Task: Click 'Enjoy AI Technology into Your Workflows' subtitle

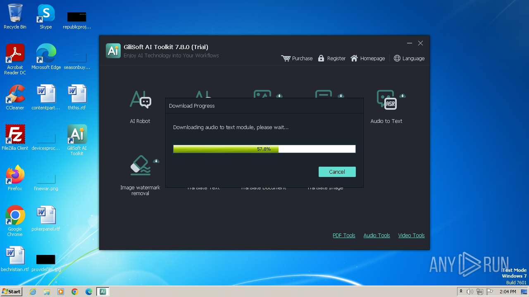Action: [x=171, y=56]
